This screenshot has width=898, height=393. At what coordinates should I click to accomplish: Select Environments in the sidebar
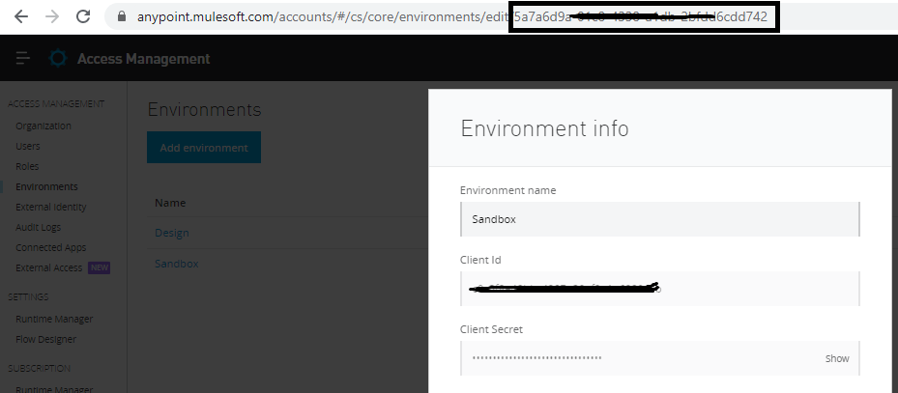(x=46, y=186)
